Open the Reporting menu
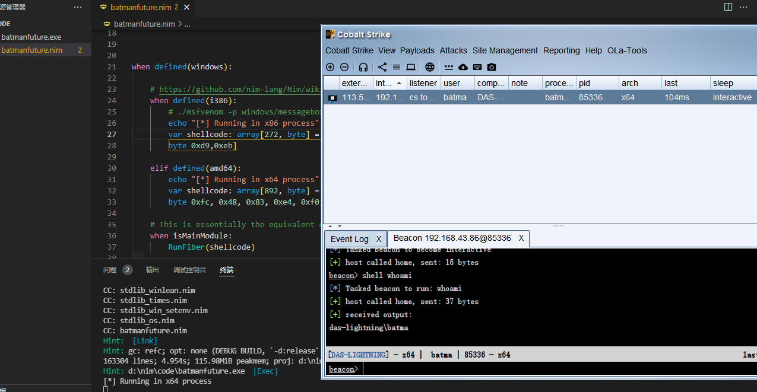The width and height of the screenshot is (757, 392). point(562,50)
